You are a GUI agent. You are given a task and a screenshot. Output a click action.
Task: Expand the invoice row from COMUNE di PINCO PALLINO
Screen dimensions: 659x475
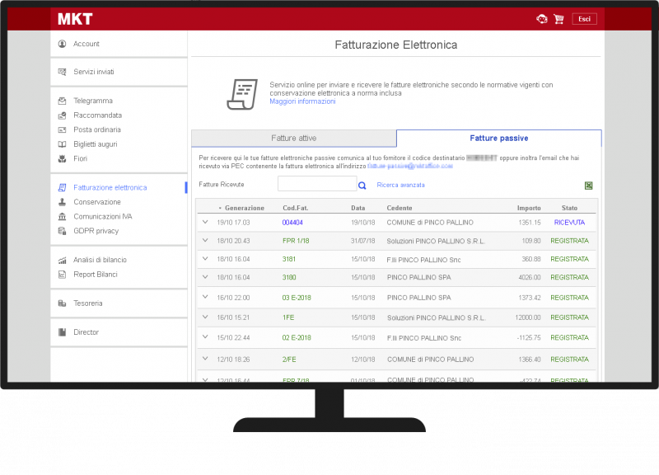(x=205, y=223)
